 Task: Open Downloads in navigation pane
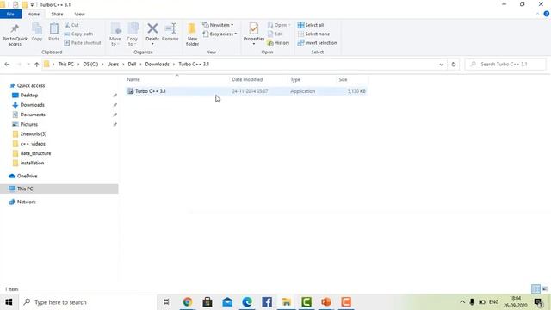(x=32, y=105)
